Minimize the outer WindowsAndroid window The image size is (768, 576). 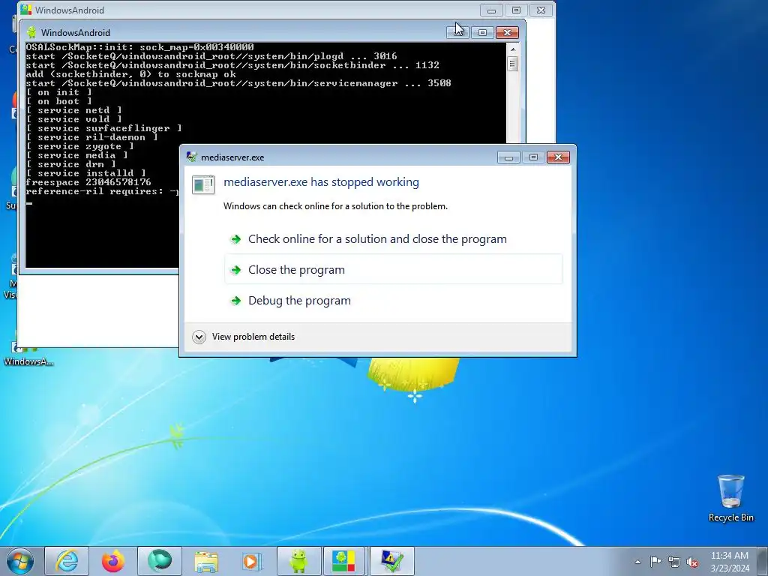click(491, 10)
